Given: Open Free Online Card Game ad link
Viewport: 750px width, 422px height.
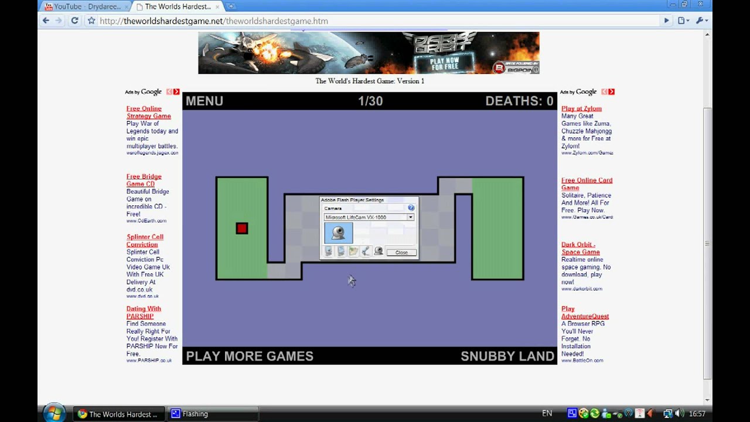Looking at the screenshot, I should pyautogui.click(x=587, y=183).
